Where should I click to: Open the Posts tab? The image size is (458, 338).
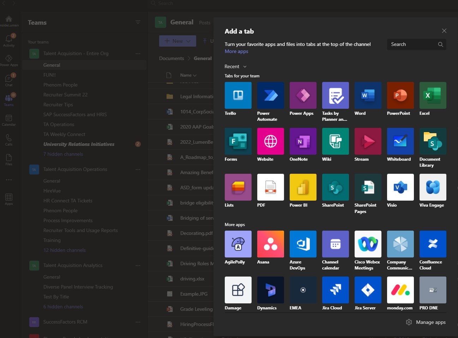point(205,23)
